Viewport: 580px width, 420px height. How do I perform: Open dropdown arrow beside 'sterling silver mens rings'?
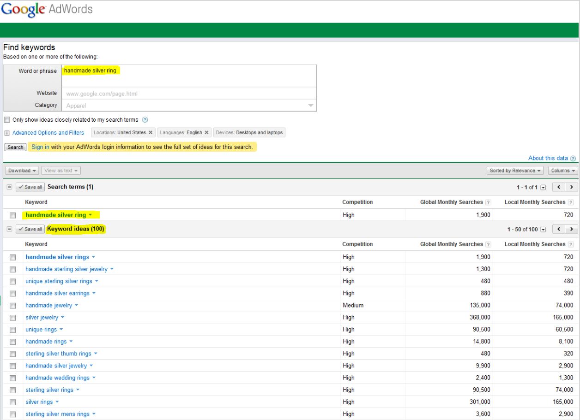click(x=94, y=414)
